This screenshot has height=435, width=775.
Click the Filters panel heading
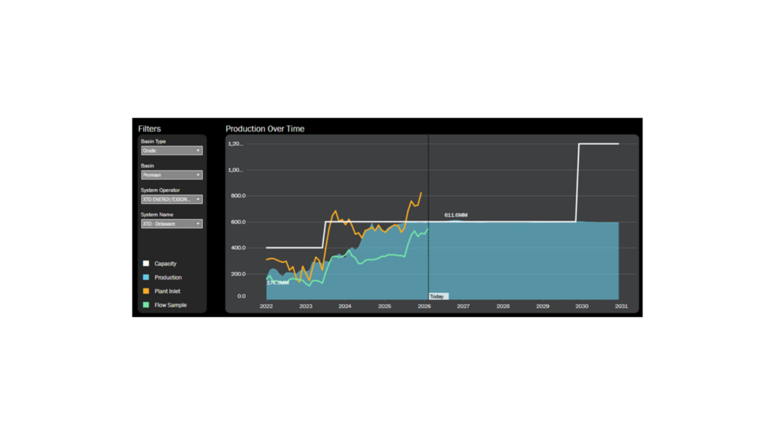(x=149, y=129)
